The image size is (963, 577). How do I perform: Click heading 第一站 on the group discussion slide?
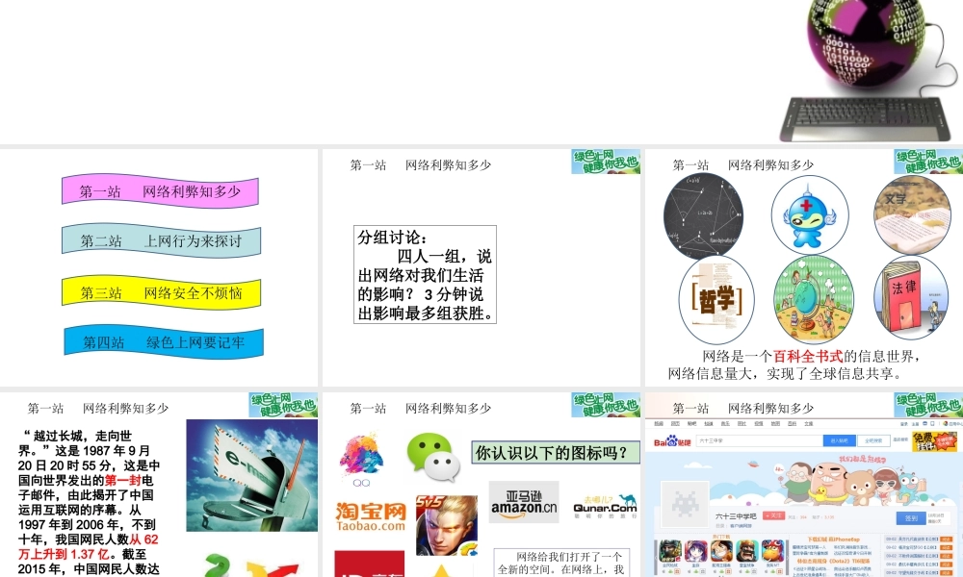(x=368, y=165)
